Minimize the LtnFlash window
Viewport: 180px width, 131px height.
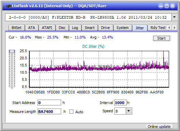(161, 6)
